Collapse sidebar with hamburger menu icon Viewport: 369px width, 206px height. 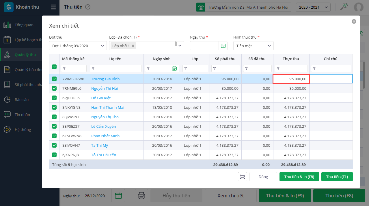click(53, 7)
